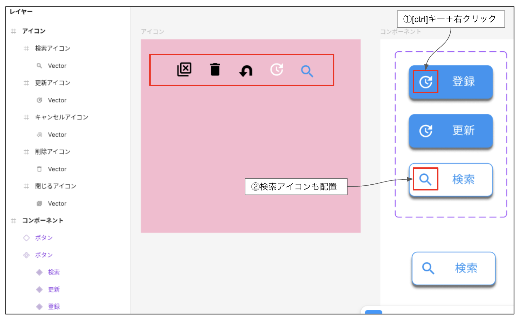Click the refresh icon inside the 登録 button

(426, 82)
